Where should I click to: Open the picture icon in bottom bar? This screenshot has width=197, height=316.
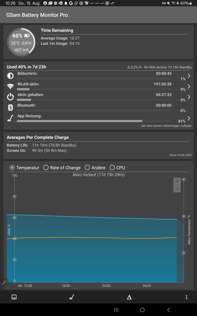[14, 297]
